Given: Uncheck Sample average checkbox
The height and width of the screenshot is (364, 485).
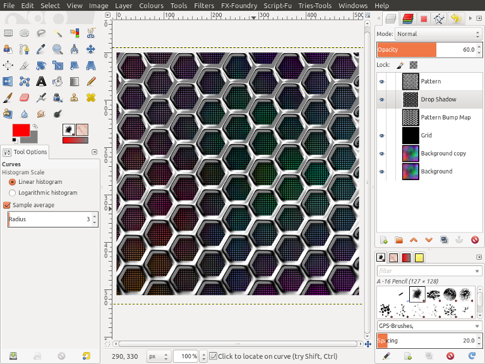Looking at the screenshot, I should 7,205.
